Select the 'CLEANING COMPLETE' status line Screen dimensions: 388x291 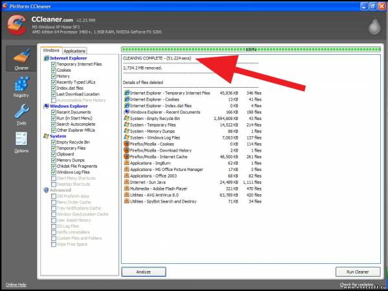(157, 58)
